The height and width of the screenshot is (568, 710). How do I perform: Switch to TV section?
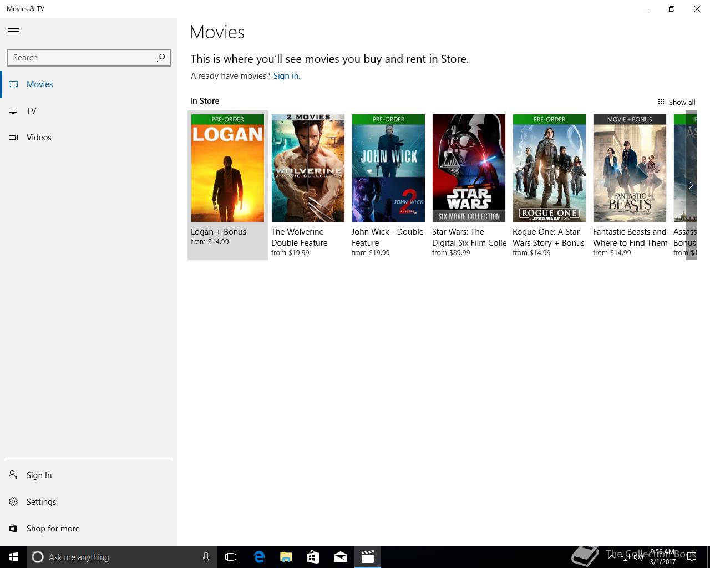click(89, 111)
